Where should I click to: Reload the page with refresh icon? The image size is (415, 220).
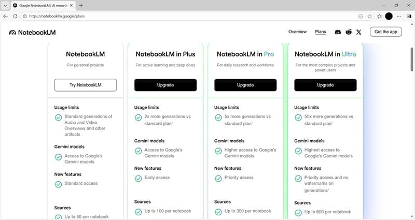coord(15,16)
